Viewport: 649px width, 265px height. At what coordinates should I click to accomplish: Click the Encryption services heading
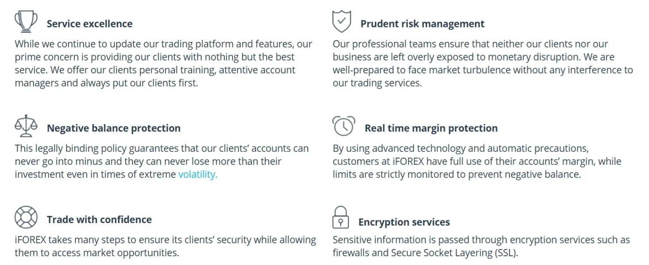(404, 222)
